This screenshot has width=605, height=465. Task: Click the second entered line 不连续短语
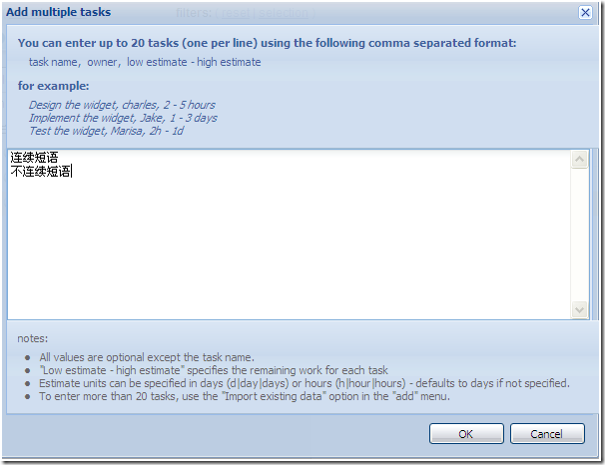click(41, 172)
